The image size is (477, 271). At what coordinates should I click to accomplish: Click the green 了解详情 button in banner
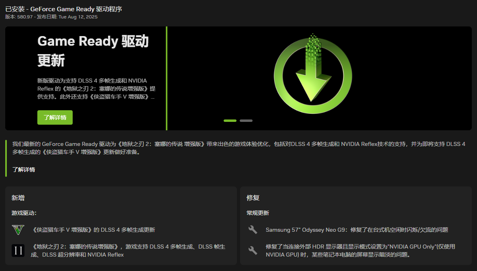coord(55,117)
